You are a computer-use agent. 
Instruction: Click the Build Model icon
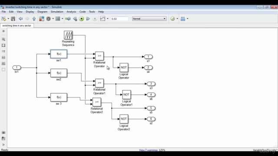click(183, 19)
